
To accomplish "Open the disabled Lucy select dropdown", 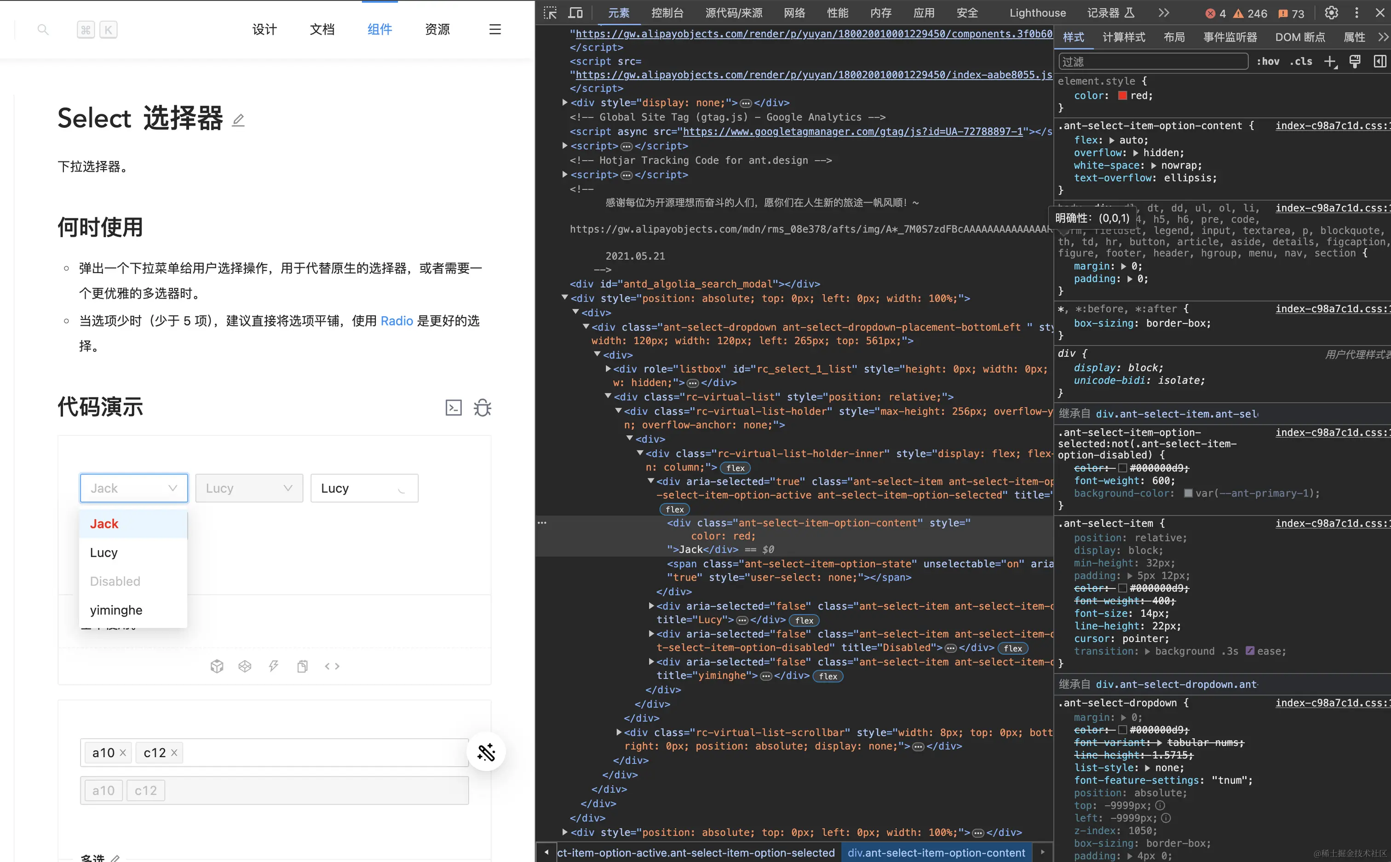I will 249,488.
